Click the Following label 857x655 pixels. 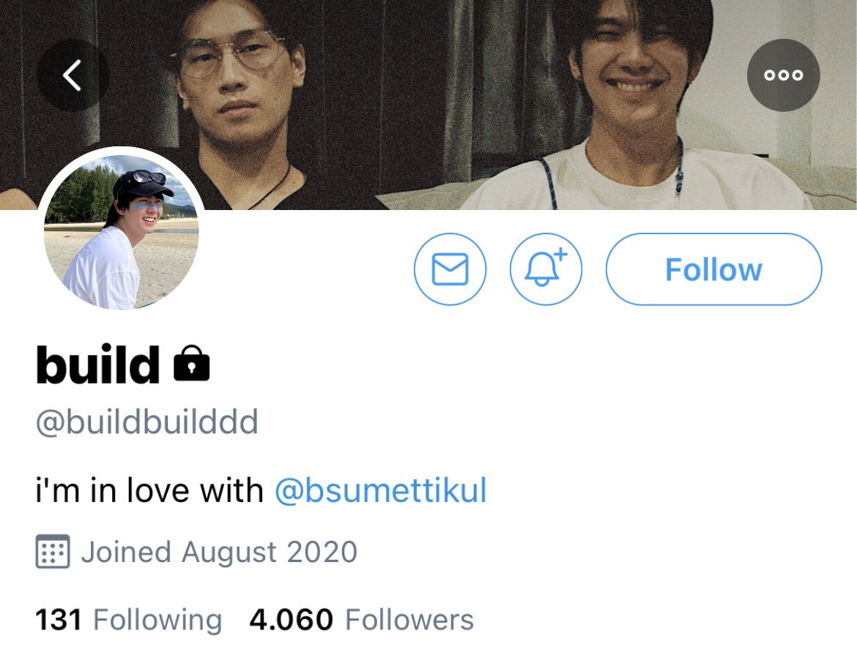[x=158, y=621]
